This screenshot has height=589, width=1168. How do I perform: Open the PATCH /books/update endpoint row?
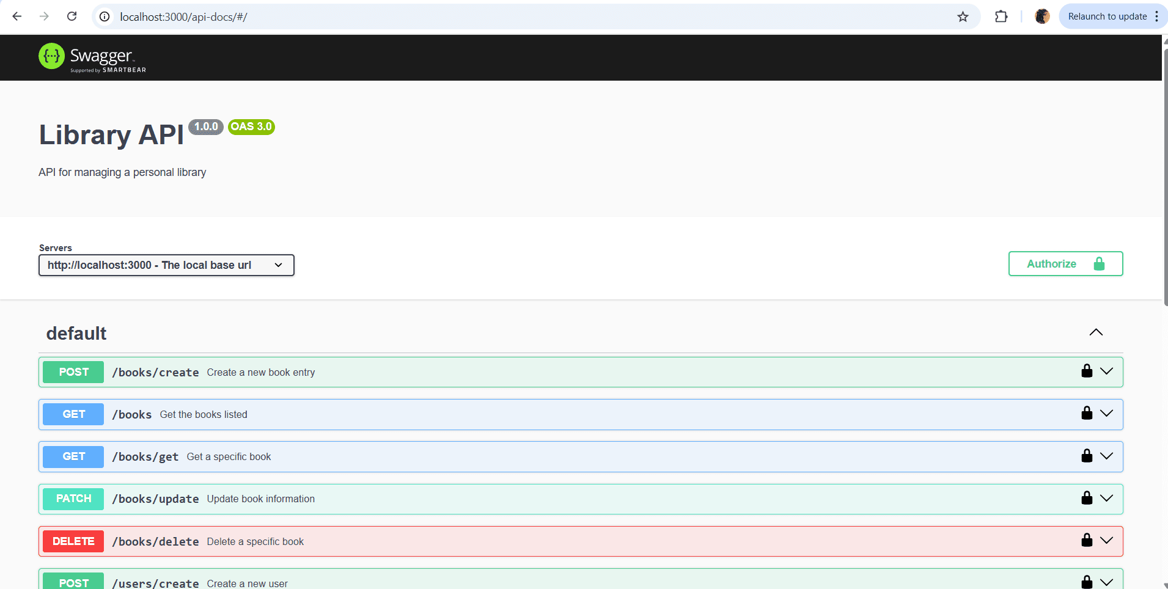(x=550, y=499)
